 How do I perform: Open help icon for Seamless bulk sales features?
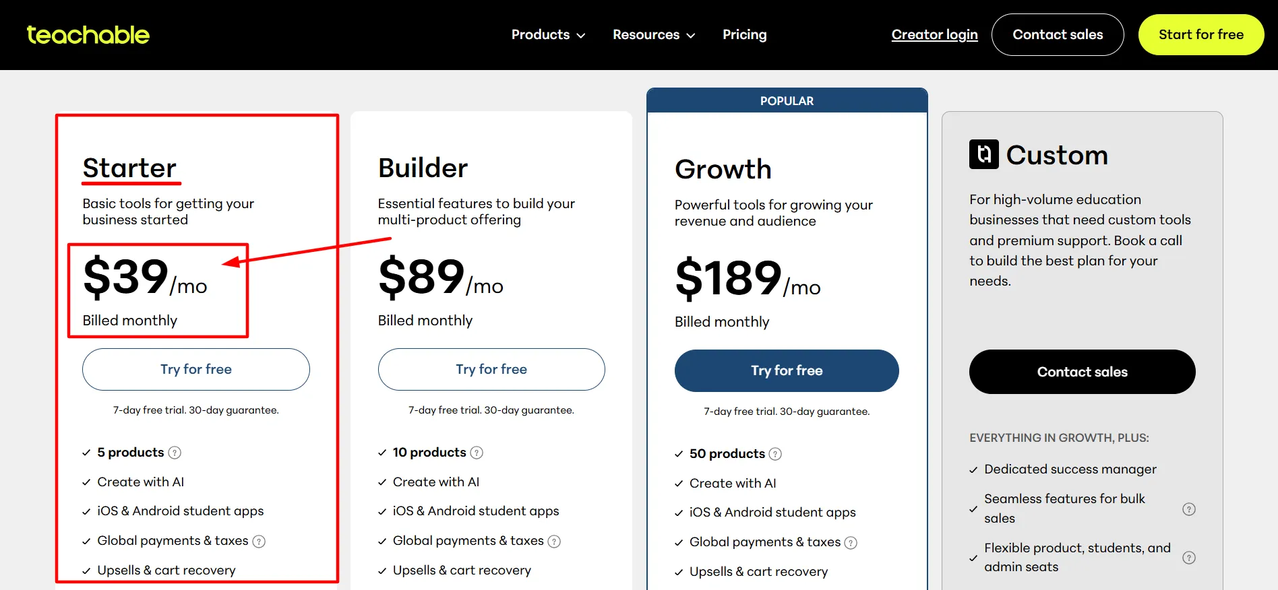coord(1189,509)
